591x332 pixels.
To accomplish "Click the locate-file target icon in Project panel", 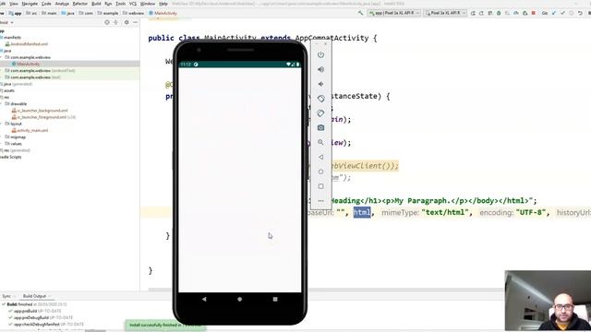I will 107,22.
